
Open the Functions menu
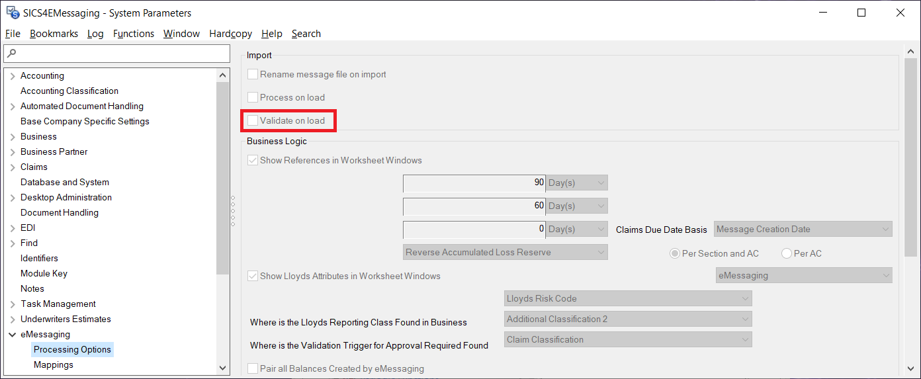133,34
